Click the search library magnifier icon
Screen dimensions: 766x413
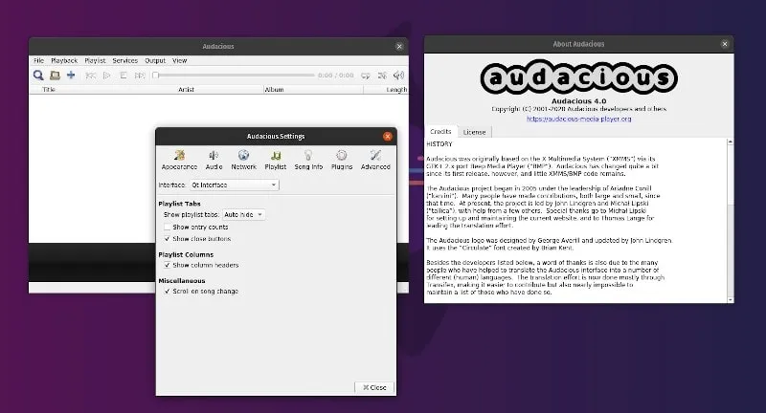tap(38, 75)
